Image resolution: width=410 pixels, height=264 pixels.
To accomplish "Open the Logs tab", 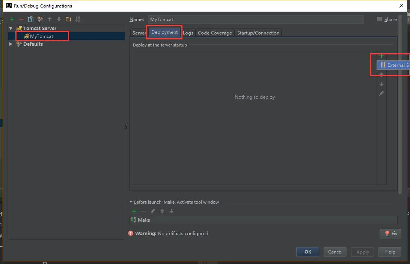I will pyautogui.click(x=188, y=33).
